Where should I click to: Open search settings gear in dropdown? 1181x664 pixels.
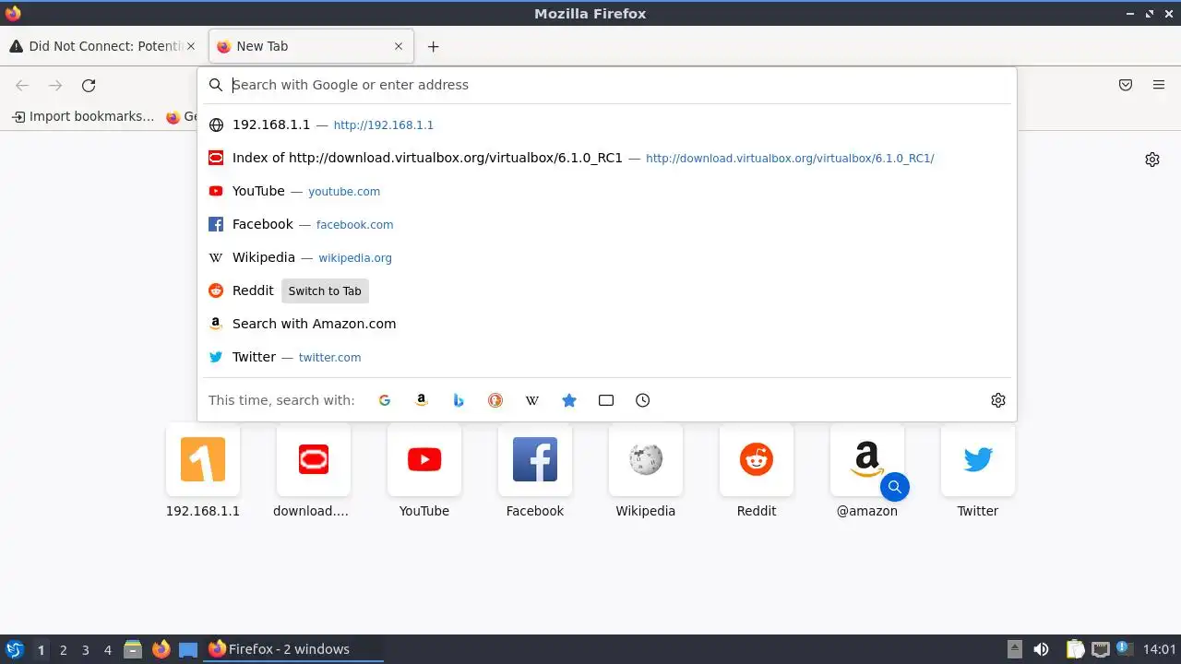pyautogui.click(x=998, y=400)
